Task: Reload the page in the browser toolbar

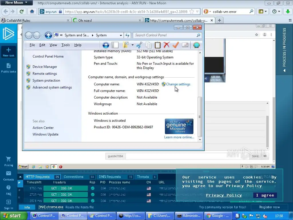Action: [21, 11]
